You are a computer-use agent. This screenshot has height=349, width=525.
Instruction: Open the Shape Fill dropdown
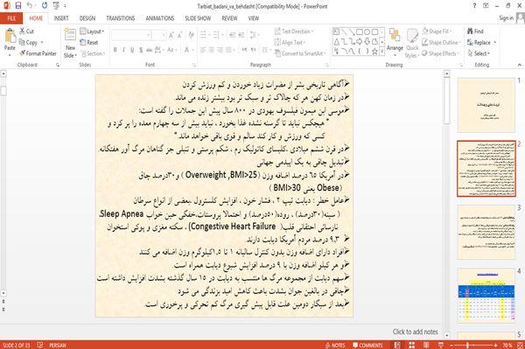pos(437,31)
